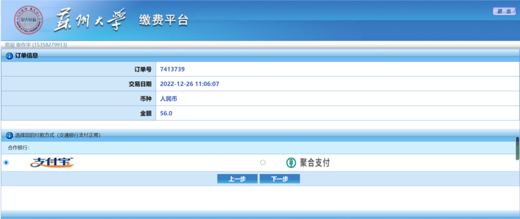Select the 聚合支付 radio button
Viewport: 520px width, 219px height.
[263, 162]
